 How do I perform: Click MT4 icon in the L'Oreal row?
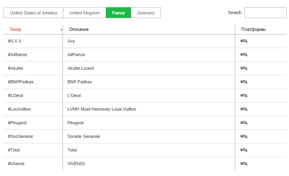pos(244,95)
